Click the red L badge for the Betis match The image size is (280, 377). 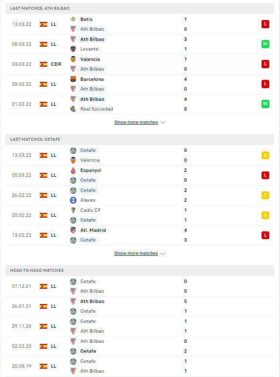coord(265,24)
